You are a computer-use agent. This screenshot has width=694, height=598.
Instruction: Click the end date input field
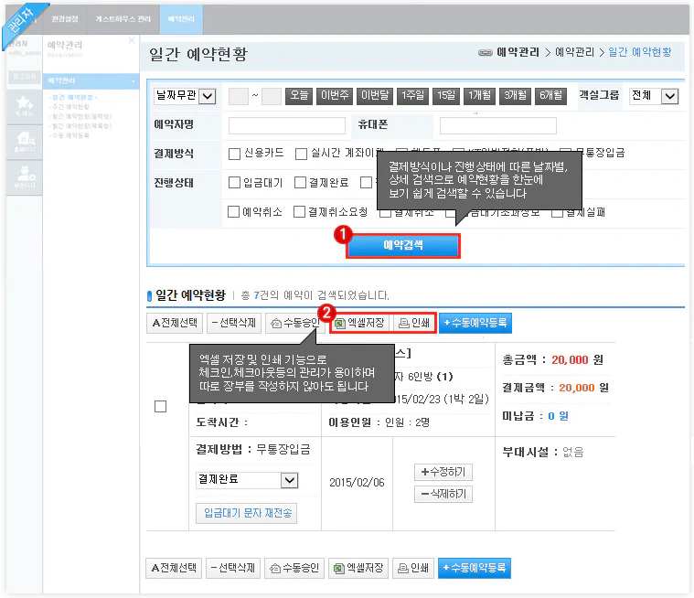point(272,96)
